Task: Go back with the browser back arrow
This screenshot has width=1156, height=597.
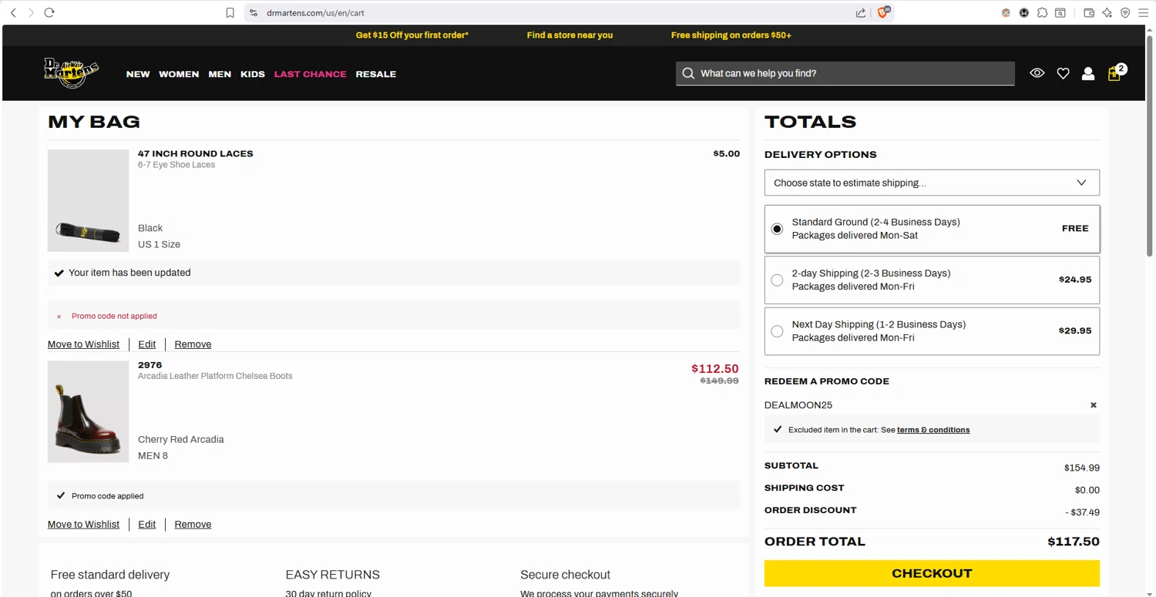Action: point(13,12)
